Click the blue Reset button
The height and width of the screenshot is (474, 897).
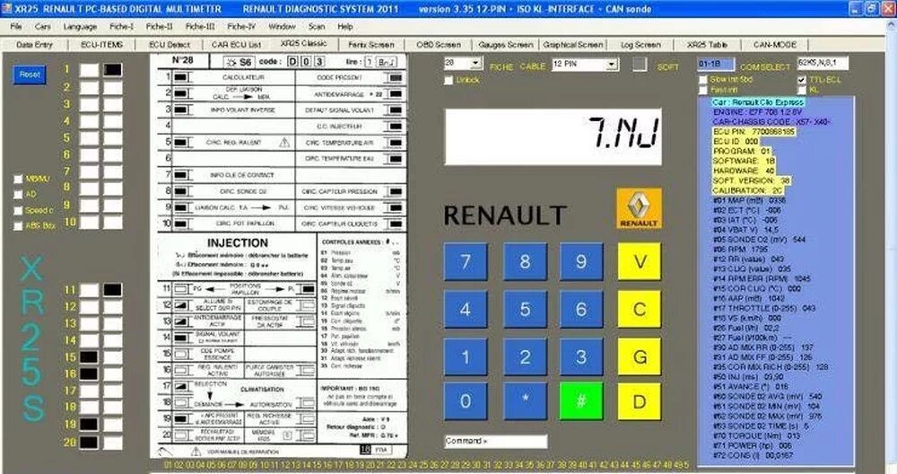(30, 75)
